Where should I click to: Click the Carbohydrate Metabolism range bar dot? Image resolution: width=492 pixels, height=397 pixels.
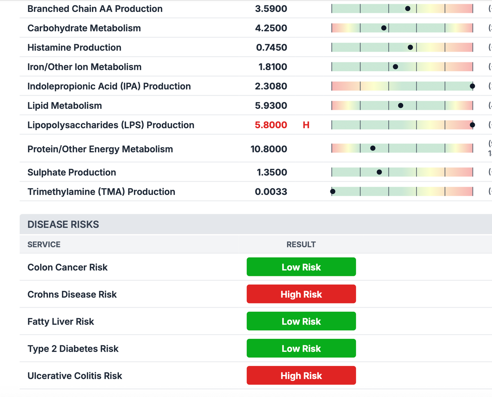pyautogui.click(x=384, y=28)
